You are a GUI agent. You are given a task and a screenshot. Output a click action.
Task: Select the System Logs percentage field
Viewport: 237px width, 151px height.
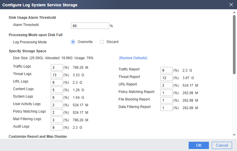[x=57, y=97]
